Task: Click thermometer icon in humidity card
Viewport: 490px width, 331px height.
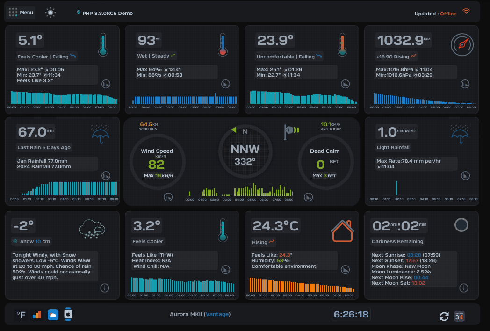Action: tap(223, 45)
